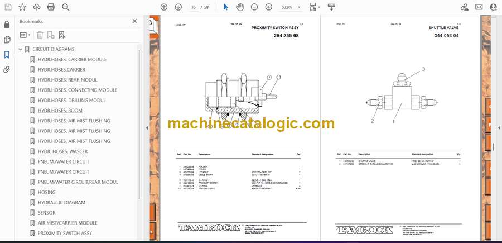
Task: Open the HYDRAULIC DIAGRAM bookmark
Action: (x=61, y=203)
